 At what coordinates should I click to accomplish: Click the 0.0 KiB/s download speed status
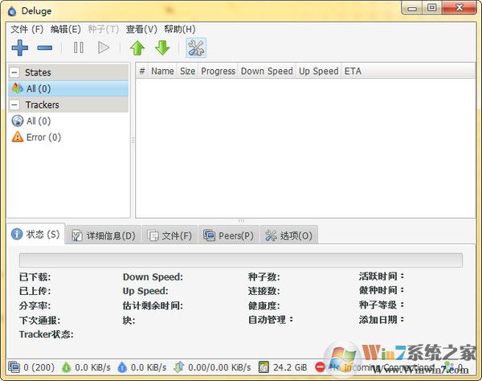(x=92, y=367)
